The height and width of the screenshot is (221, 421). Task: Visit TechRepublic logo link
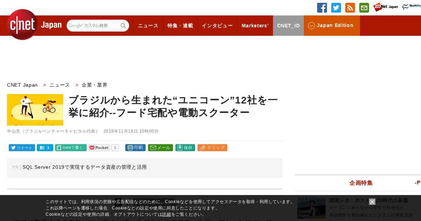412,7
